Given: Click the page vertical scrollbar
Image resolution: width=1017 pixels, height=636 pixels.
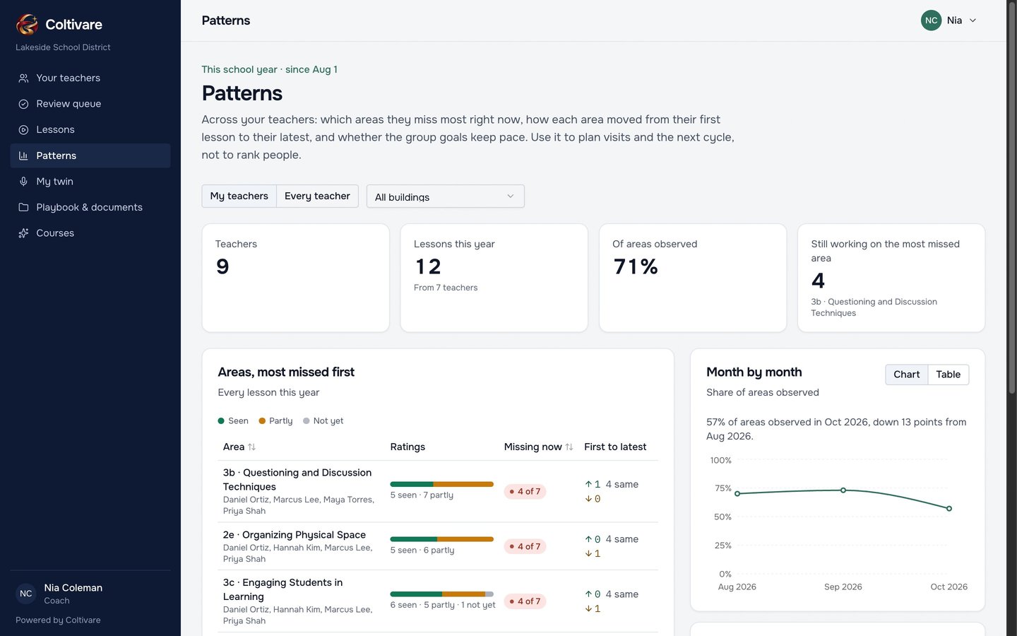Looking at the screenshot, I should (x=1011, y=198).
